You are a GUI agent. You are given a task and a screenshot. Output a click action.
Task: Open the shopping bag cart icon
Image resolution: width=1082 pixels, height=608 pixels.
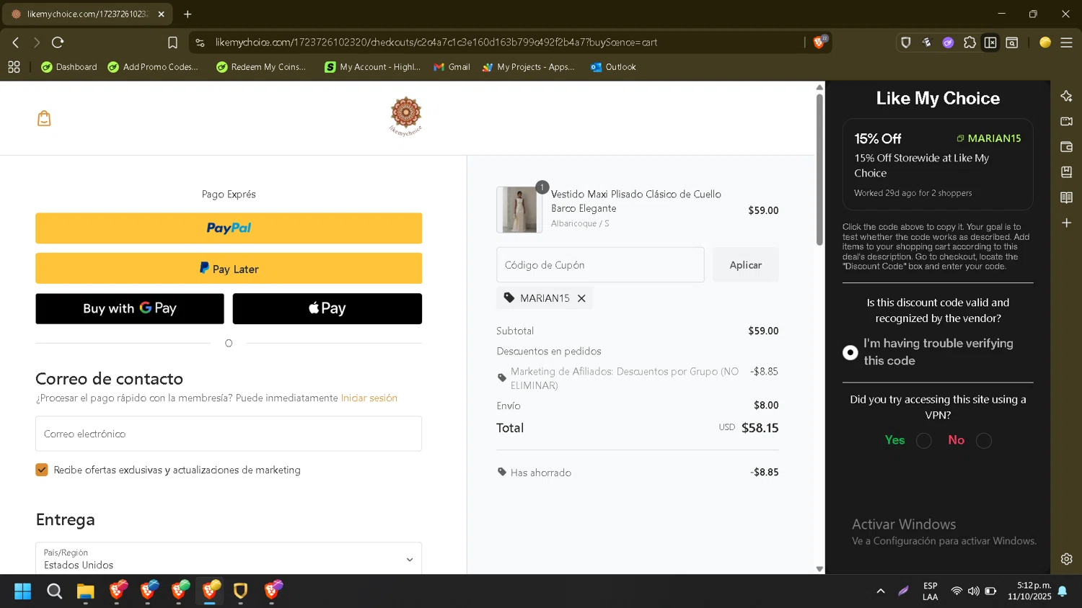(x=44, y=118)
